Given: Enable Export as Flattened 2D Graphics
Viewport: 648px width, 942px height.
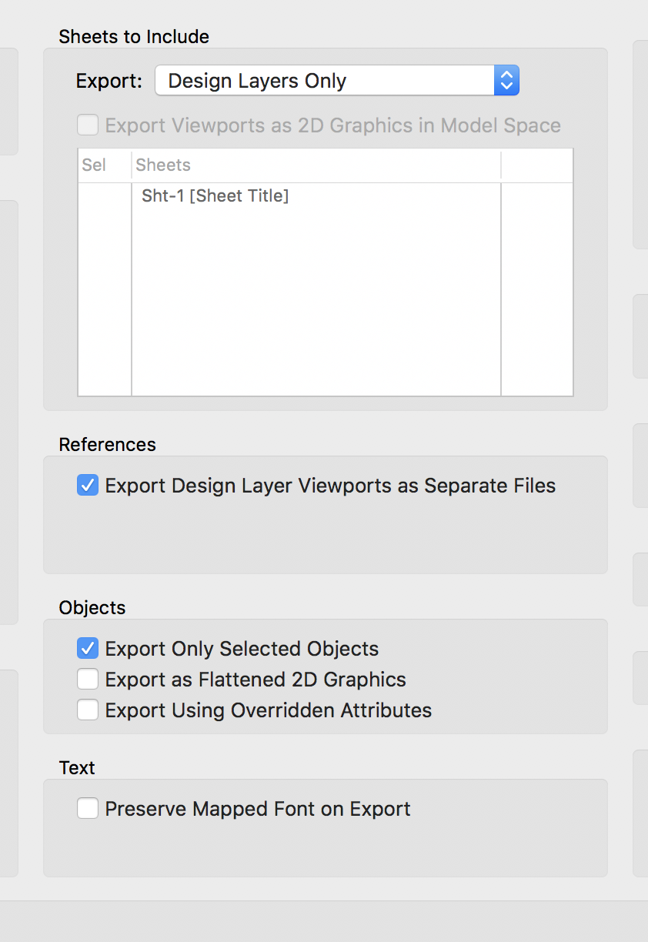Looking at the screenshot, I should click(x=88, y=680).
